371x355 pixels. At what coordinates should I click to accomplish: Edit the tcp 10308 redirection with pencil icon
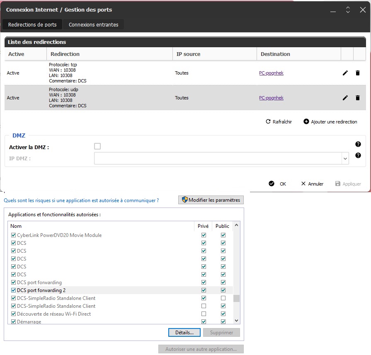pos(345,73)
